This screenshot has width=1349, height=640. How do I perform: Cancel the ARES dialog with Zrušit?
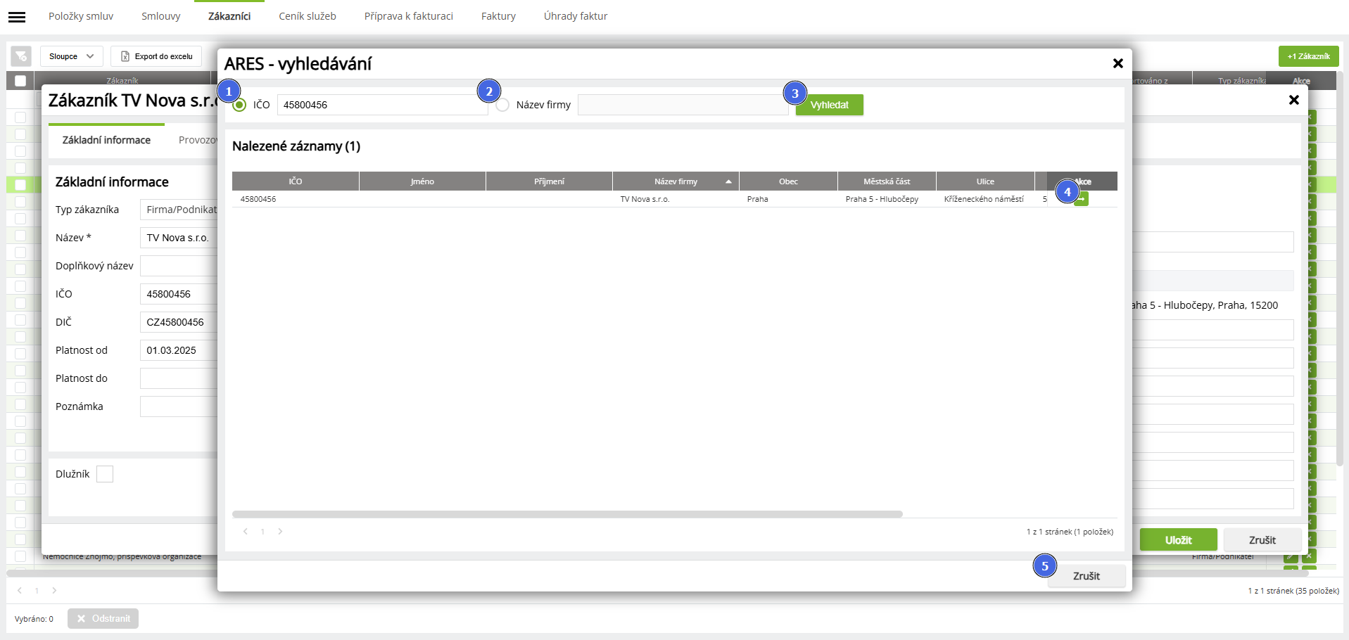(x=1087, y=576)
